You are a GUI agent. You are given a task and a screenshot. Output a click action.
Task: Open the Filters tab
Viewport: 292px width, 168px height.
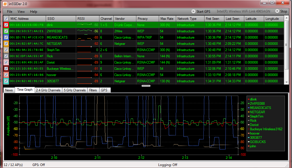[93, 90]
